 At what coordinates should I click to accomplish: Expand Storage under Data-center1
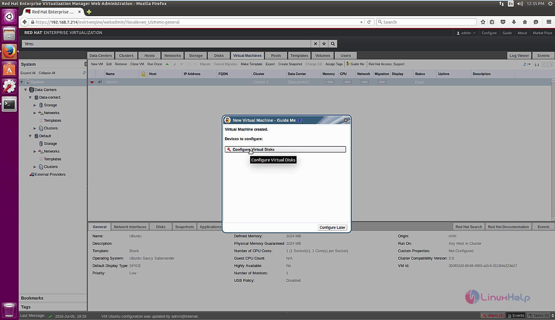[35, 105]
